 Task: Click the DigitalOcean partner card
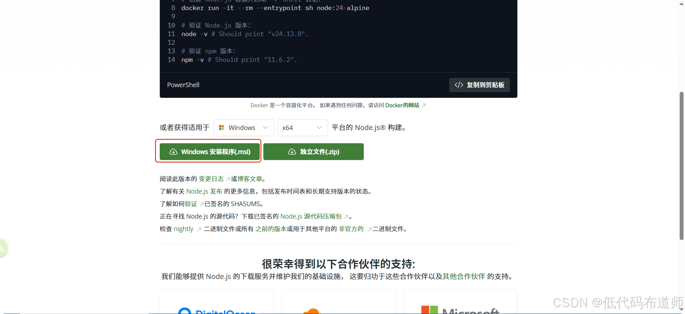(x=217, y=301)
